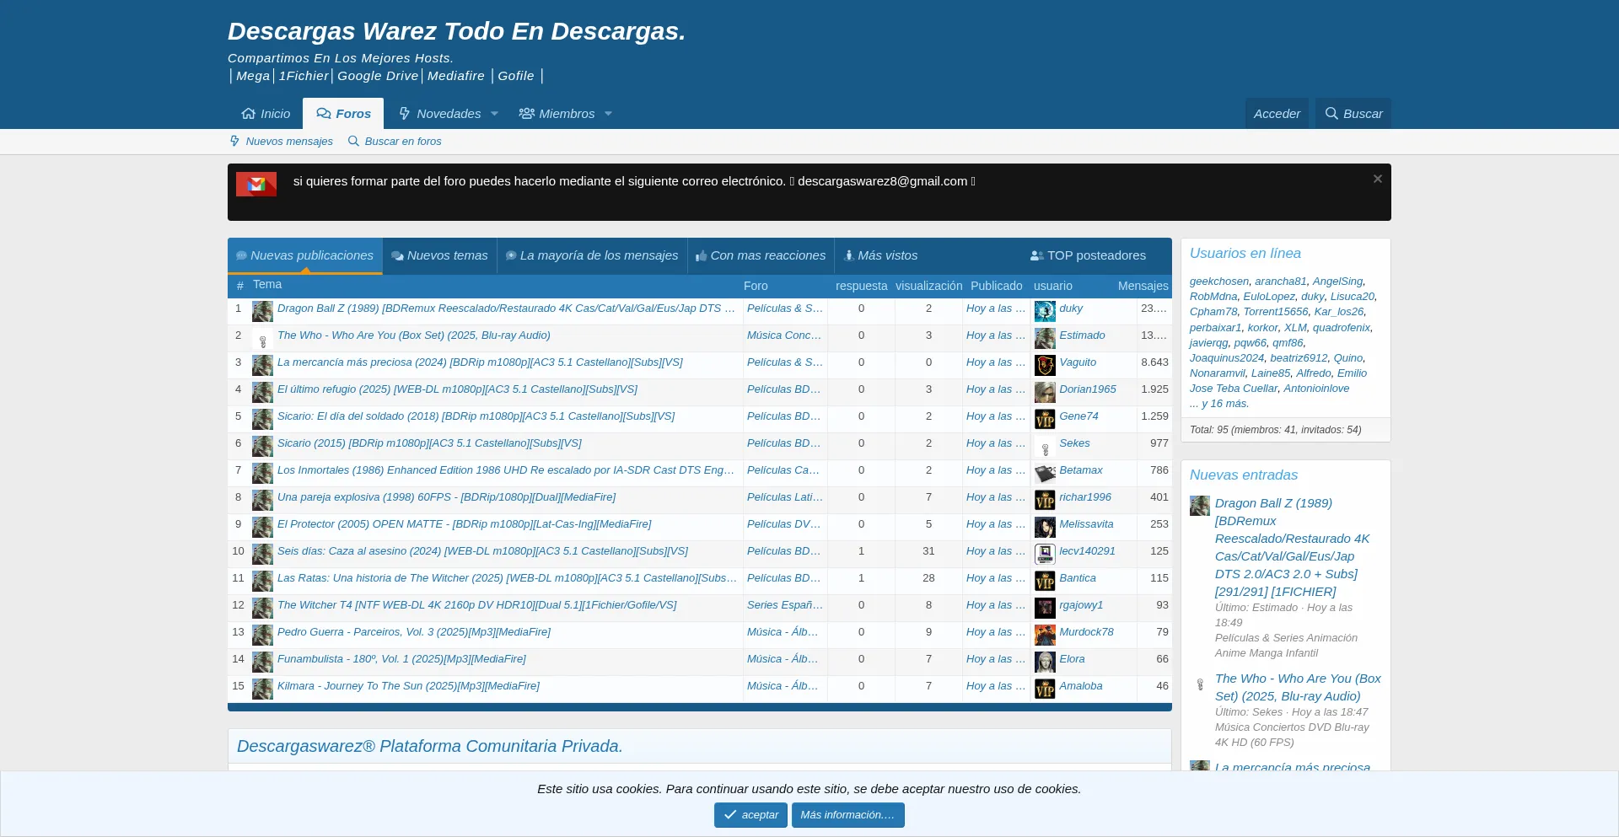The image size is (1619, 837).
Task: Click duky's user avatar
Action: 1045,311
